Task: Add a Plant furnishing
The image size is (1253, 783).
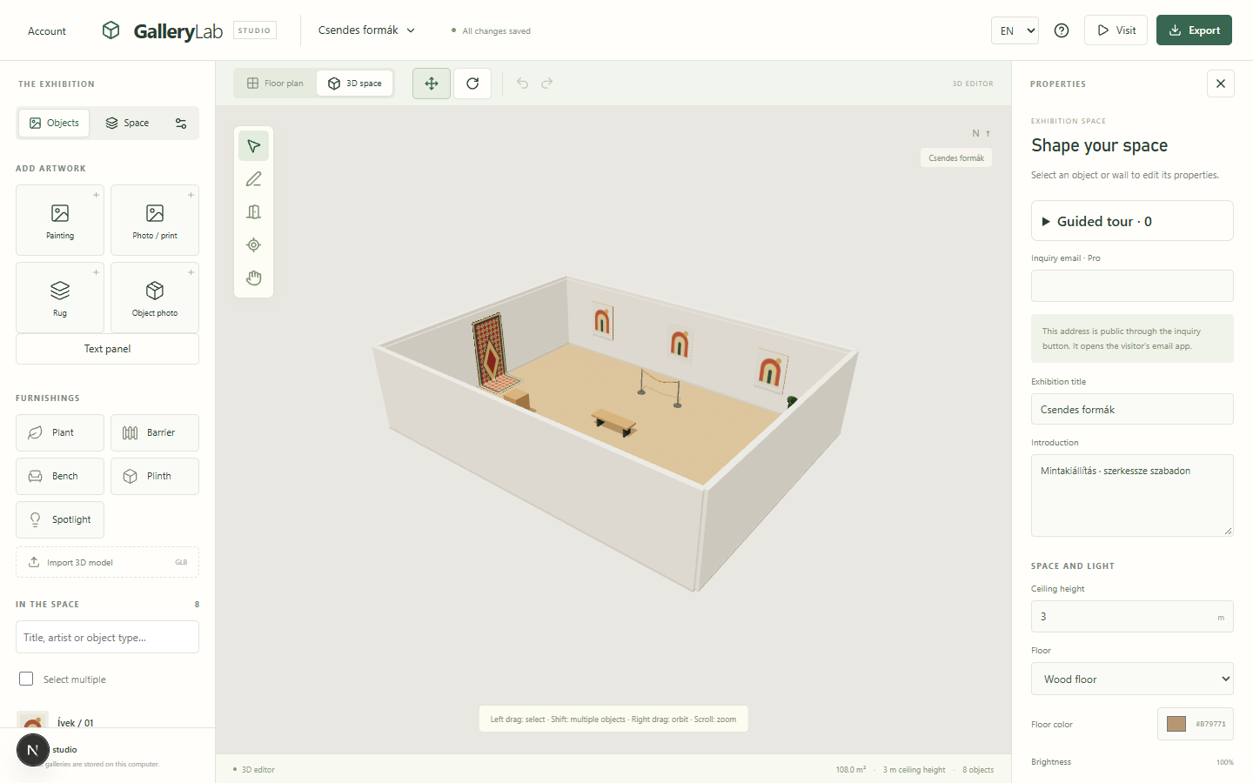Action: point(60,432)
